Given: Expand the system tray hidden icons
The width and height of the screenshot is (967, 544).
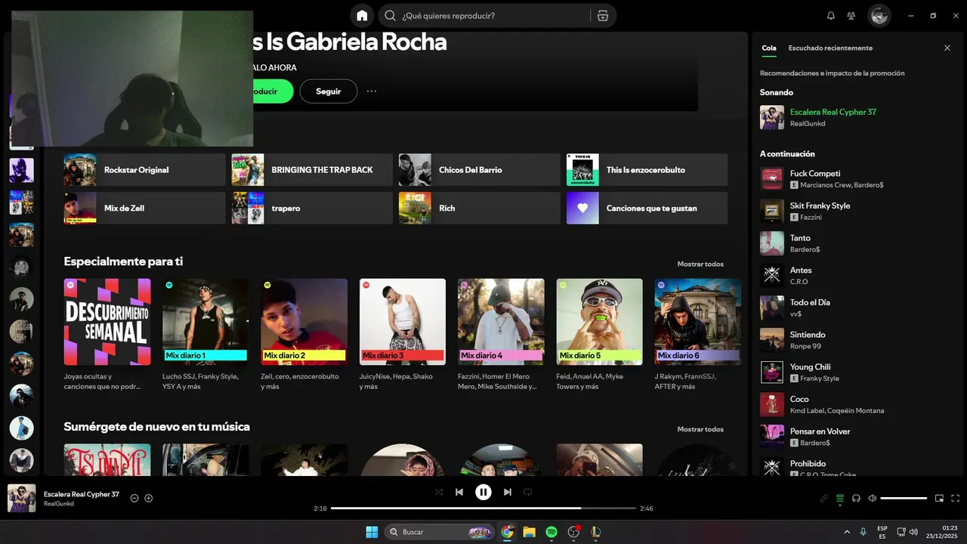Looking at the screenshot, I should click(846, 532).
